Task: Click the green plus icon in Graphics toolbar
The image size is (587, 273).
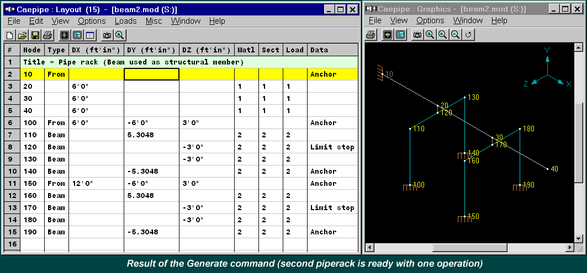Action: (x=388, y=35)
